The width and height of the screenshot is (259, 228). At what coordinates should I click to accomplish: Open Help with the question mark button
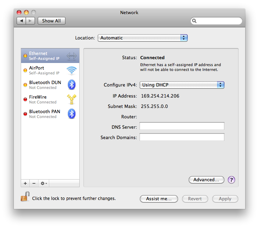tap(231, 180)
